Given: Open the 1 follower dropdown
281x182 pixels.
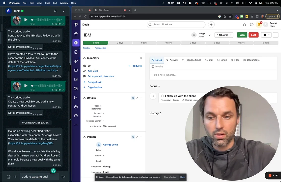Looking at the screenshot, I should click(224, 35).
